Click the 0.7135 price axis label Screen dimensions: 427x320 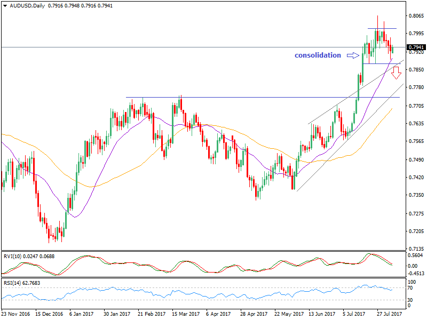(414, 249)
